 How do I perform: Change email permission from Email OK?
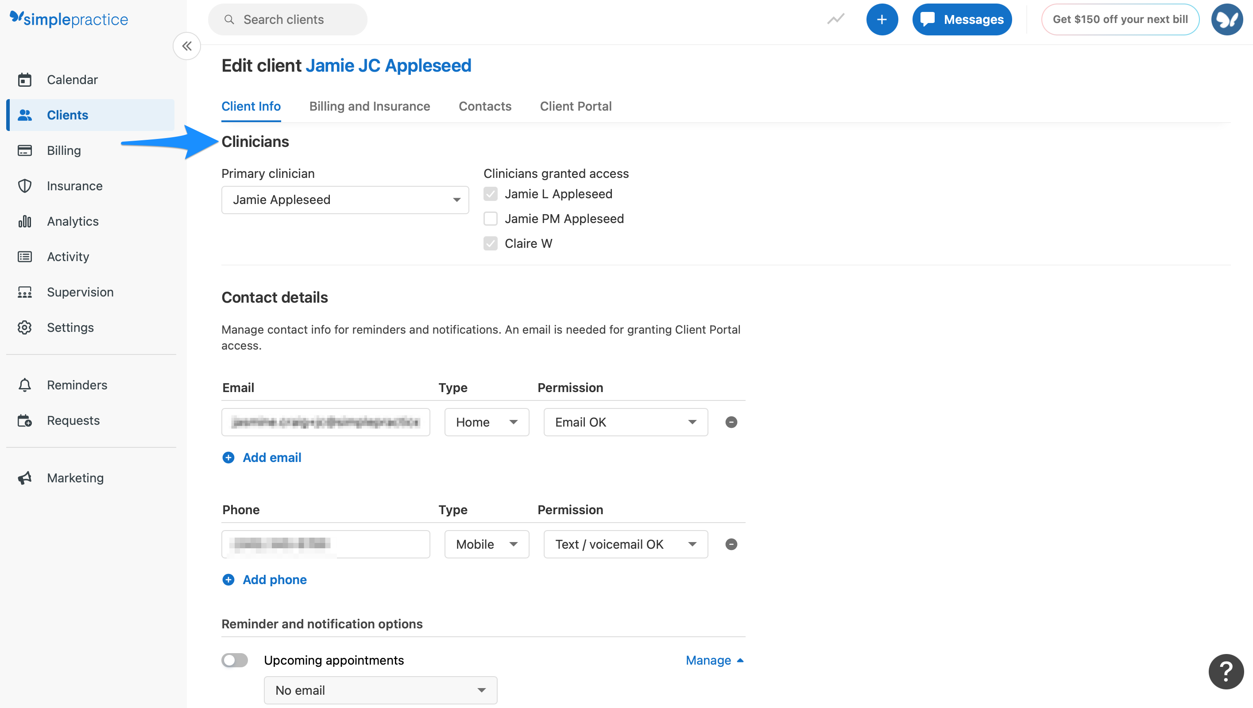click(625, 422)
